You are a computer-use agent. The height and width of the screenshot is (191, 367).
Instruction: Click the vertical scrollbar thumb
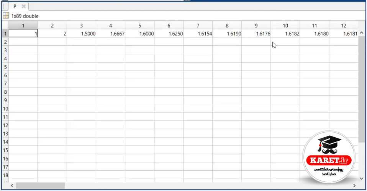[361, 90]
